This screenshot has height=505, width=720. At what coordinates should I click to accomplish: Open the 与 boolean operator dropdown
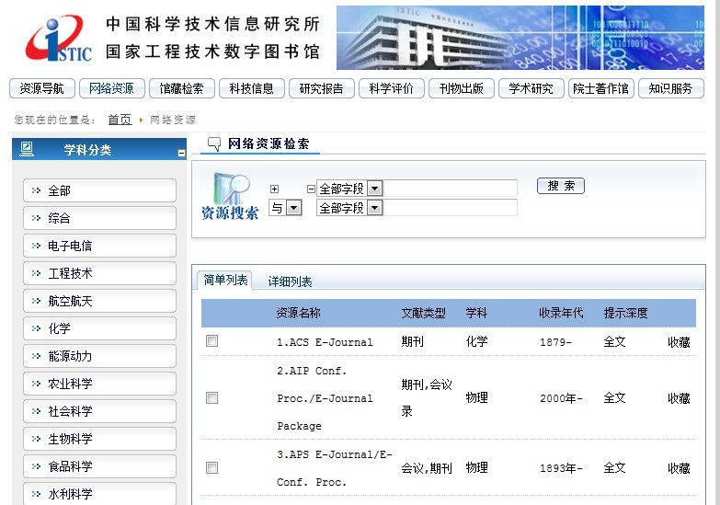coord(294,208)
